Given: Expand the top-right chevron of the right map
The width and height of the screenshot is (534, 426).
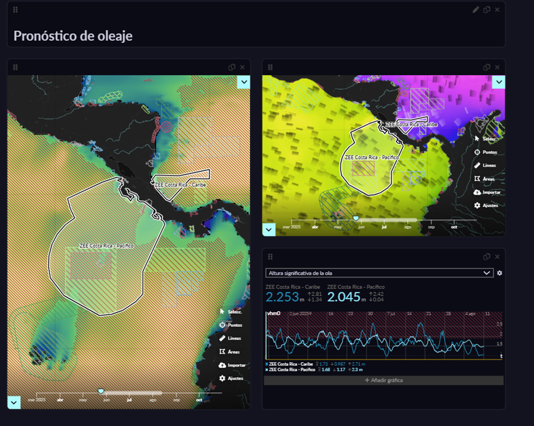Looking at the screenshot, I should [x=498, y=82].
